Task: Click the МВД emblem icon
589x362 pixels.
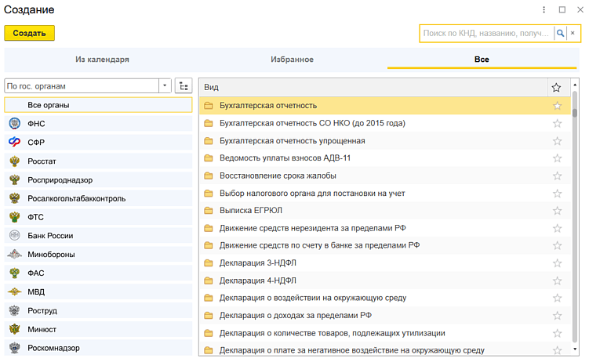Action: (14, 292)
